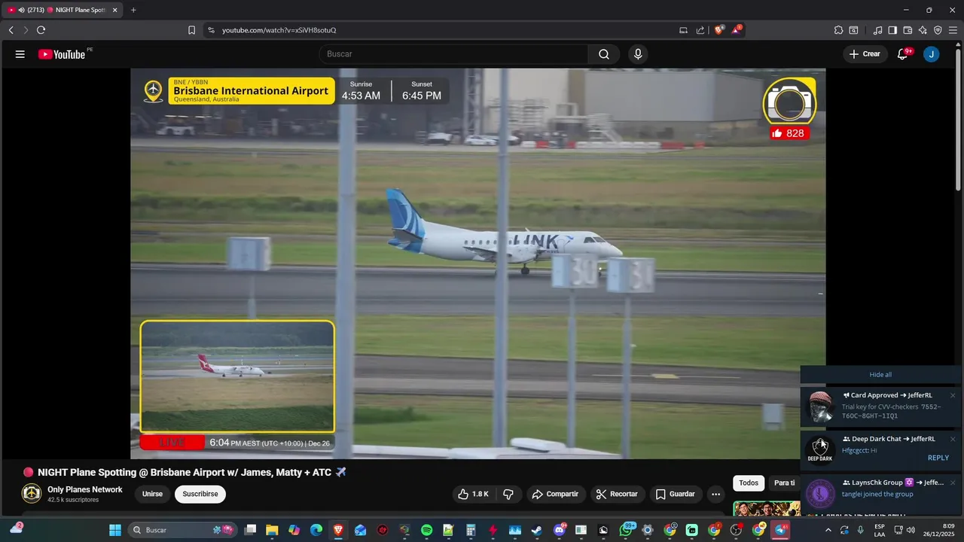Click the browser forward arrow
This screenshot has height=542, width=964.
click(x=26, y=30)
